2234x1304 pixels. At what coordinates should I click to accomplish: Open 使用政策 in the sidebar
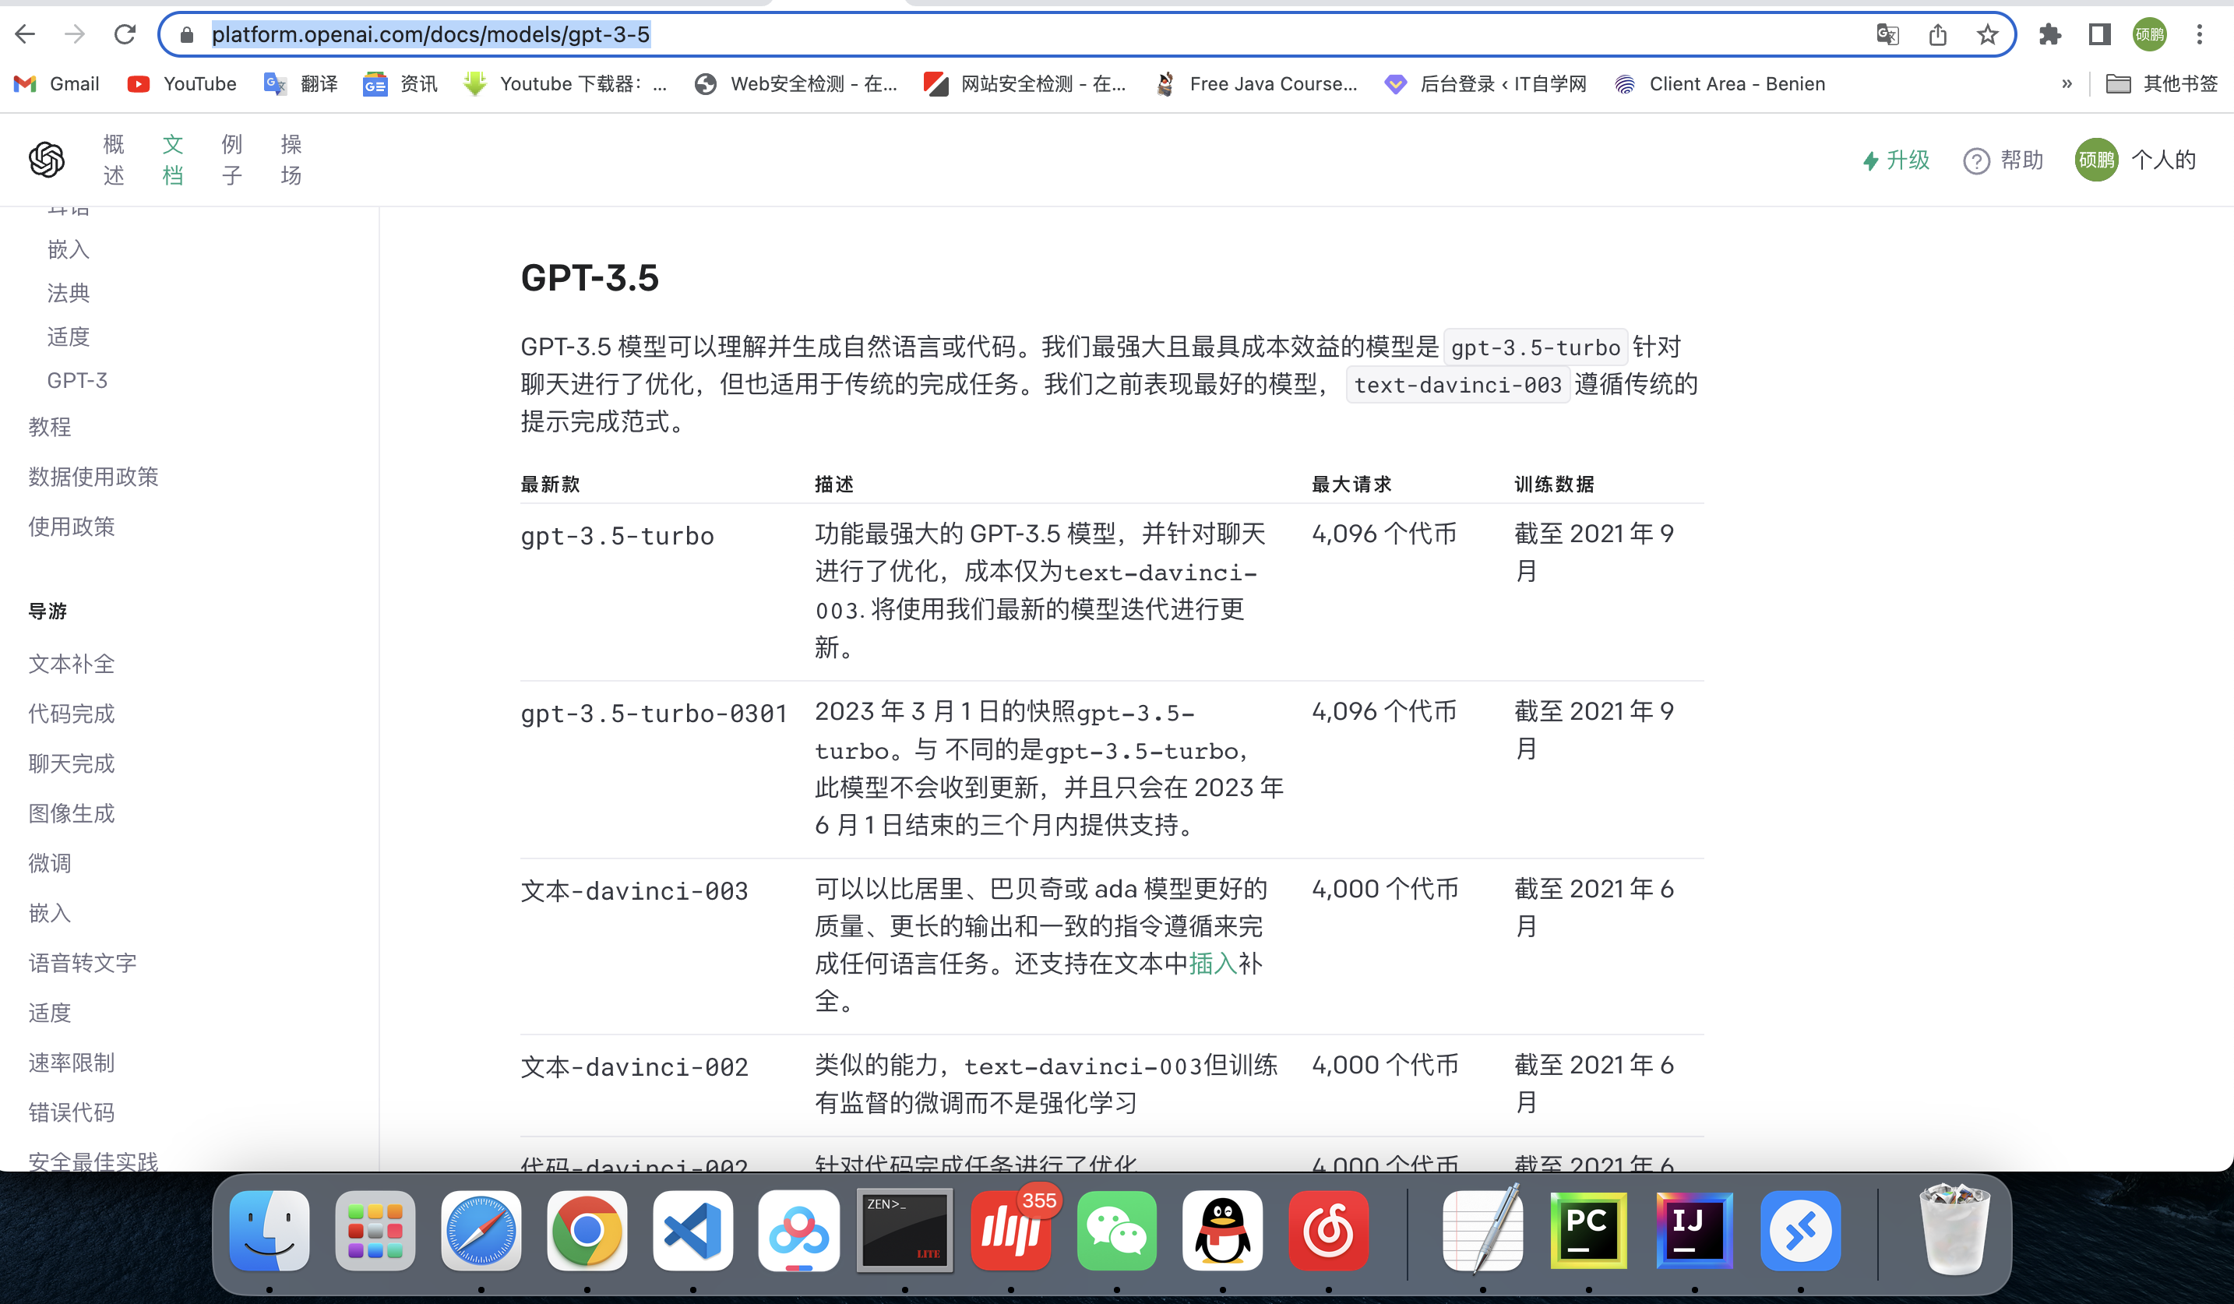pyautogui.click(x=72, y=526)
